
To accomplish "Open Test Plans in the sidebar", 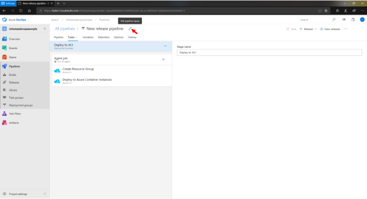I will [x=14, y=114].
